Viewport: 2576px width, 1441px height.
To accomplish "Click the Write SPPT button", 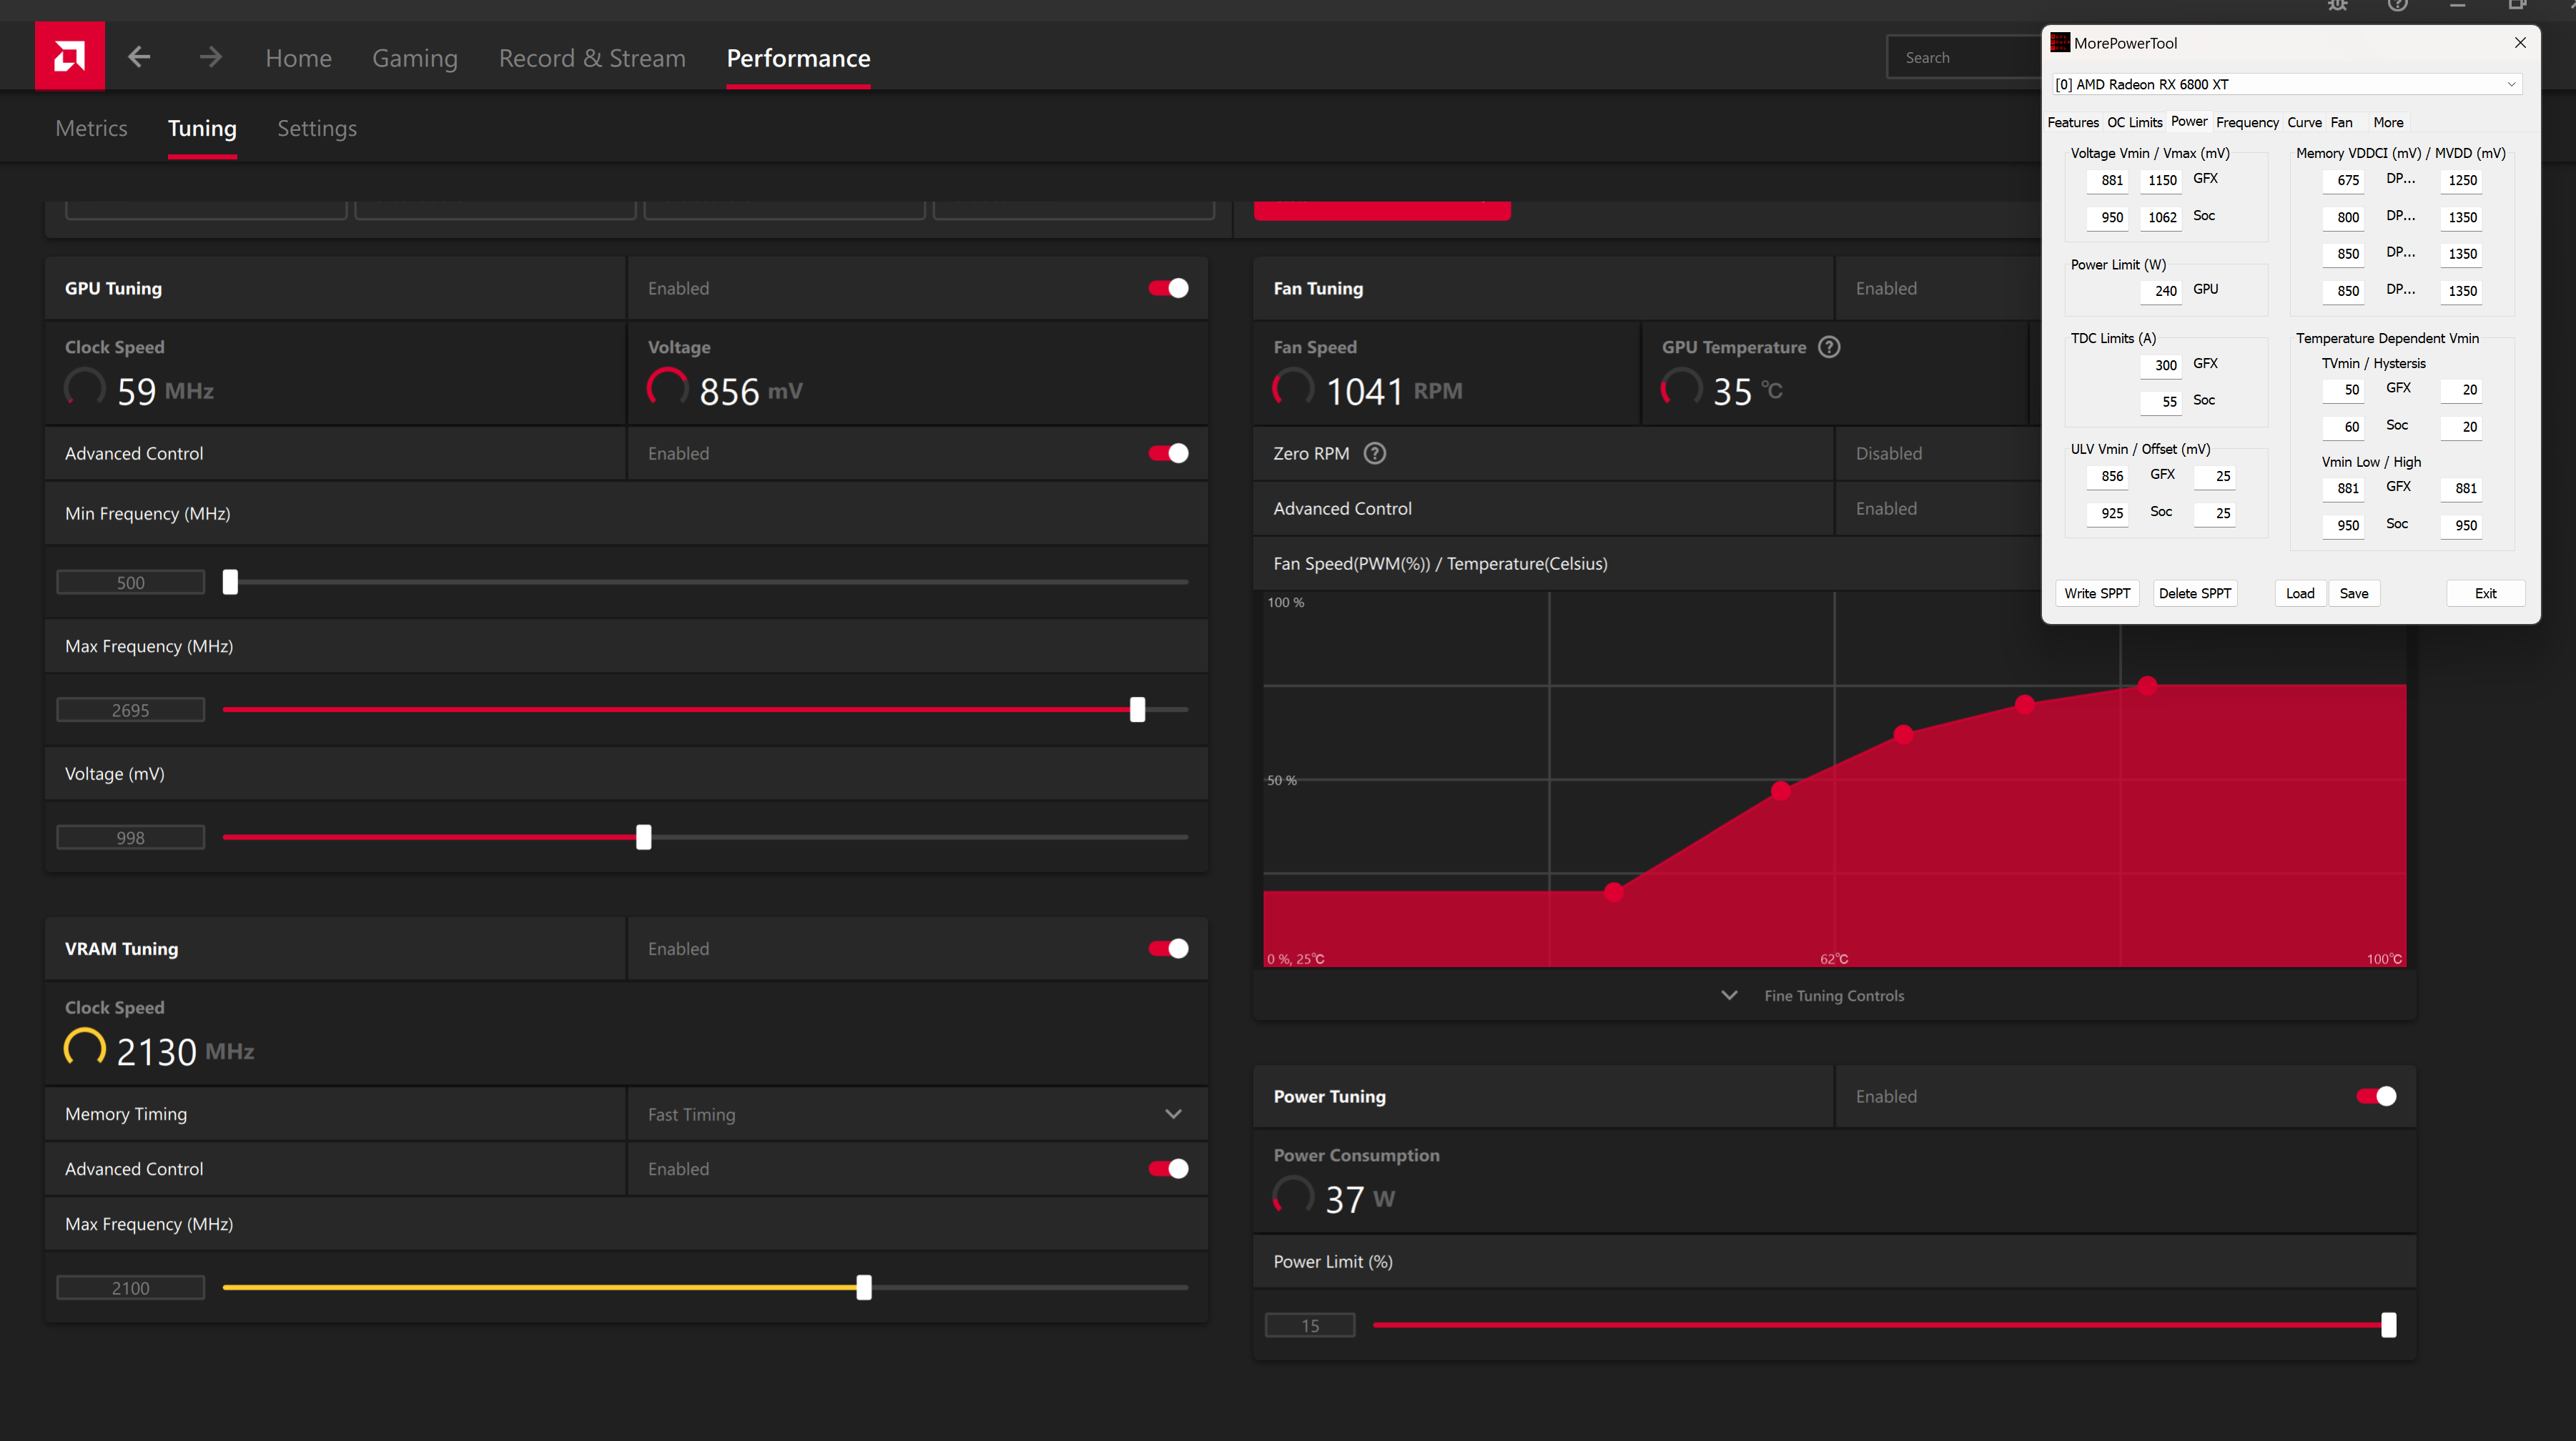I will pos(2097,593).
